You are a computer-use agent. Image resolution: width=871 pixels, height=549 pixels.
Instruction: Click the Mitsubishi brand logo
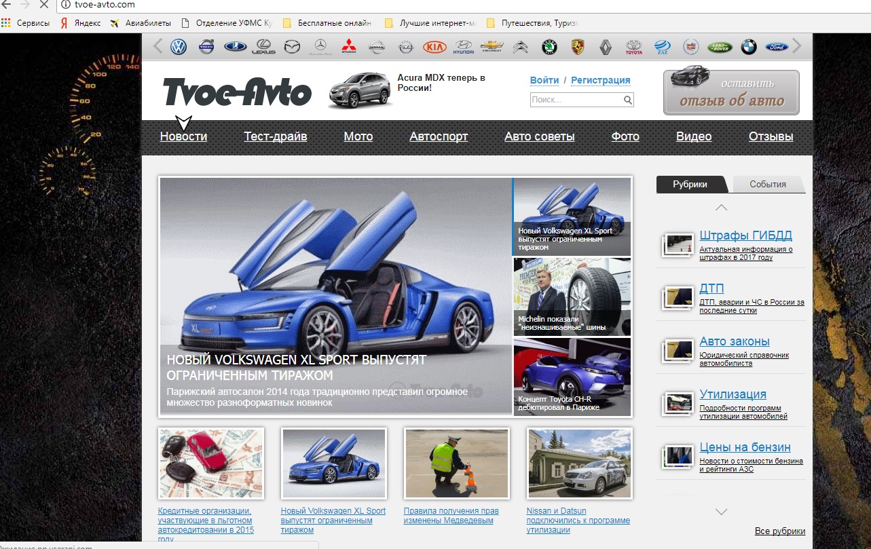[348, 47]
